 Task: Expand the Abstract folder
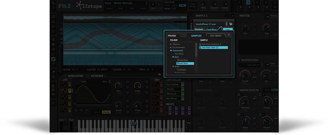[171, 44]
